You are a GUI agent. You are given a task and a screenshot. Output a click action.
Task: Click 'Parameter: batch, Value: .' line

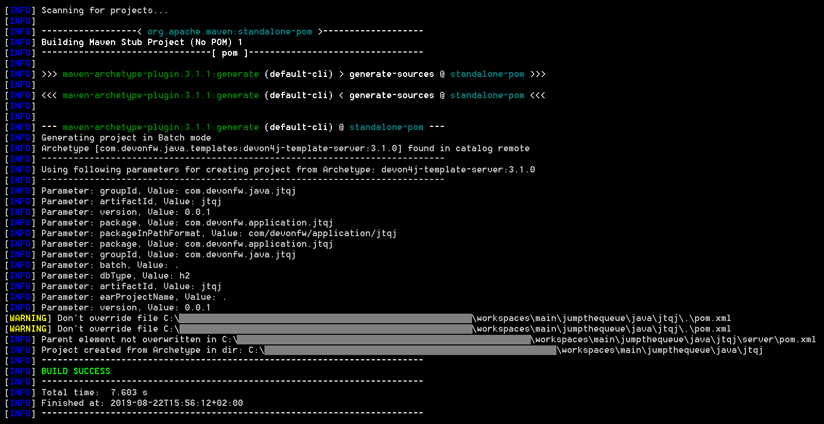point(110,265)
